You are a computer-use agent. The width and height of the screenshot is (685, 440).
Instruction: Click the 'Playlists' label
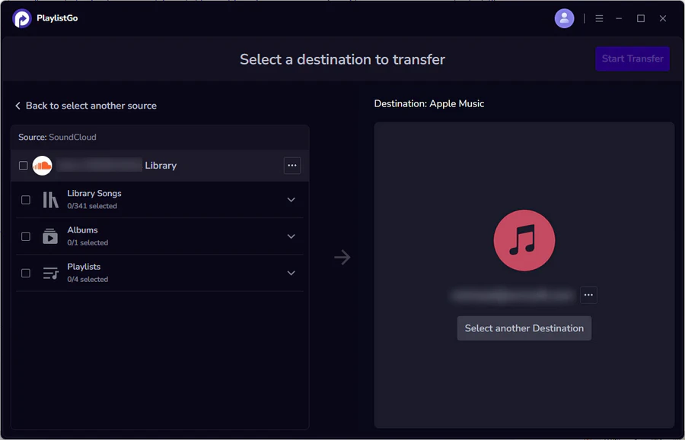[84, 267]
